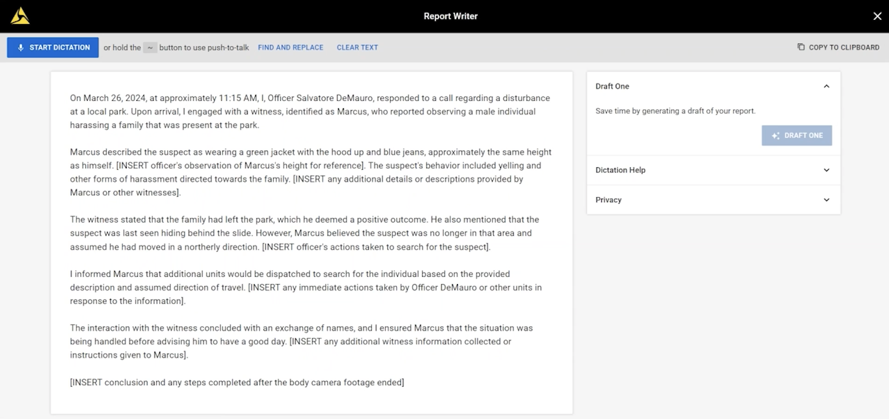Click the sparkle Draft One generate button
The height and width of the screenshot is (419, 889).
[796, 135]
